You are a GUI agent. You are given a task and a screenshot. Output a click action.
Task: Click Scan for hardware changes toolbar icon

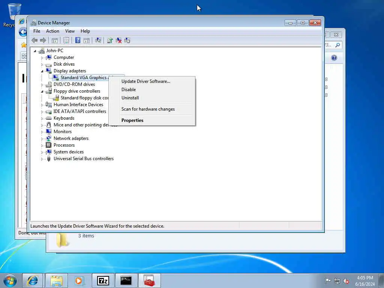(x=98, y=40)
